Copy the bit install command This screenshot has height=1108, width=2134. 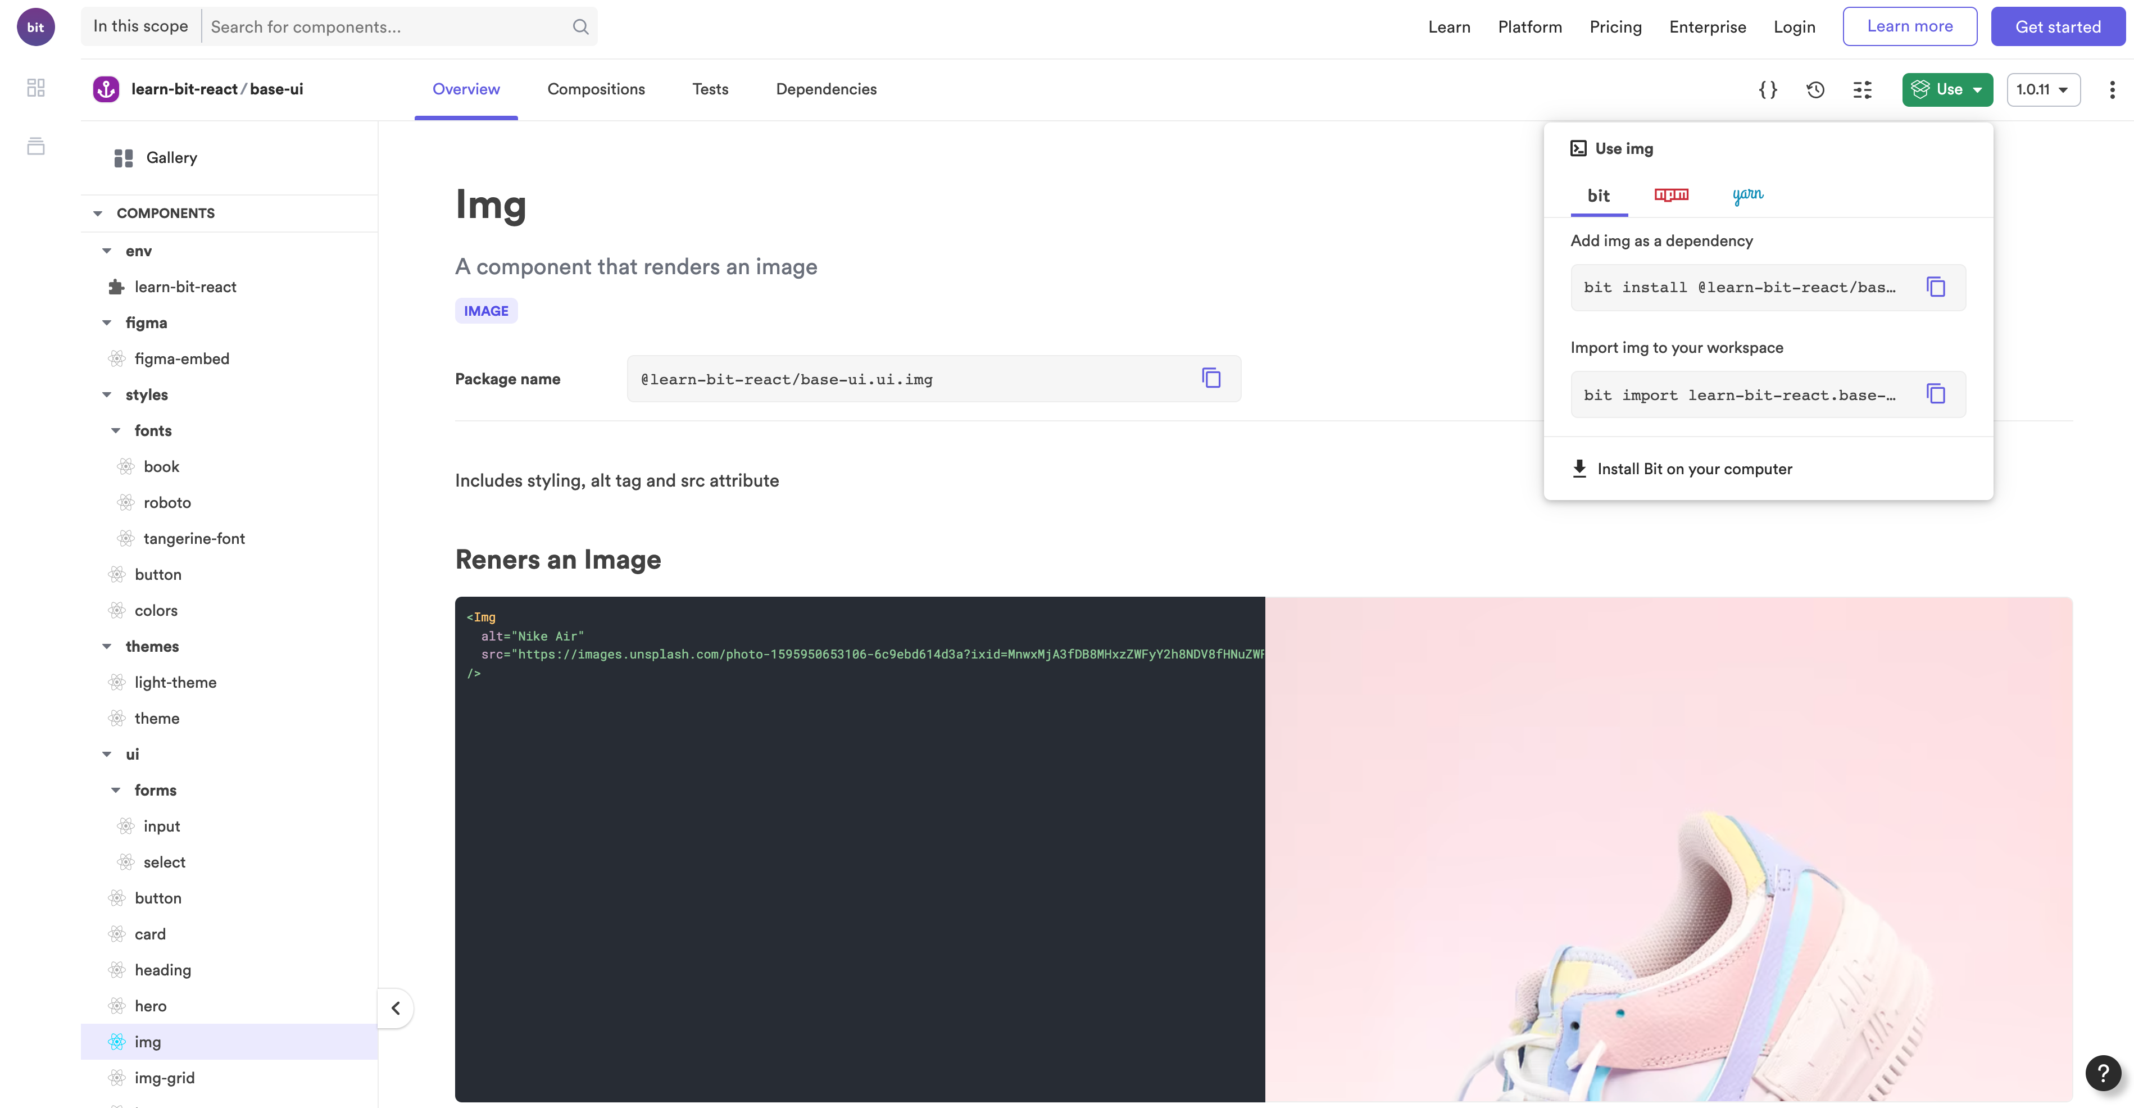[x=1935, y=287]
